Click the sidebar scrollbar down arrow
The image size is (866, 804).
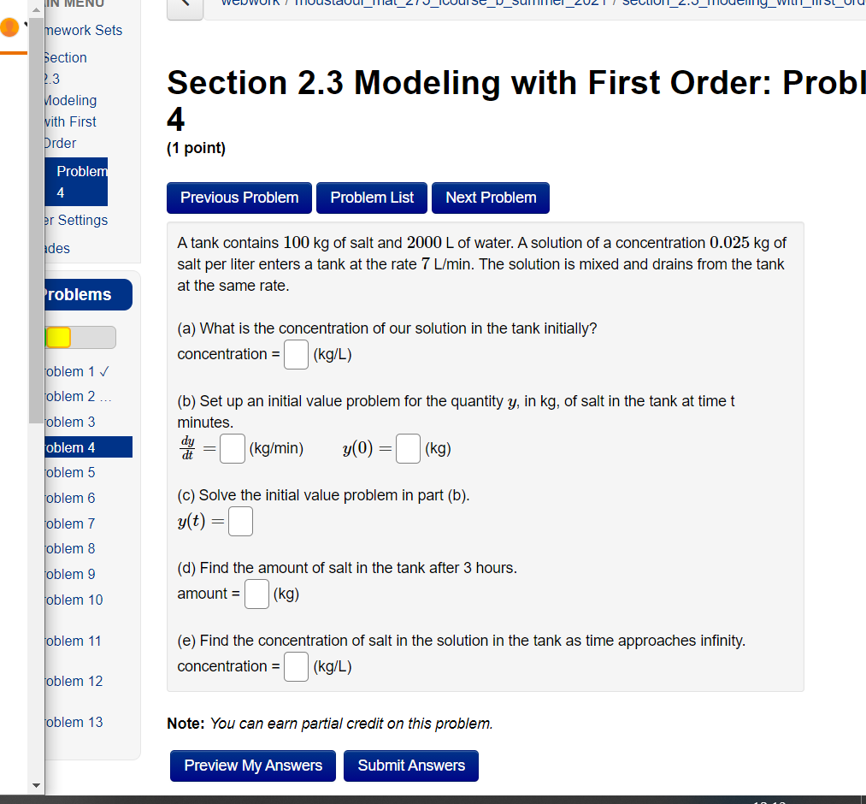(x=36, y=785)
